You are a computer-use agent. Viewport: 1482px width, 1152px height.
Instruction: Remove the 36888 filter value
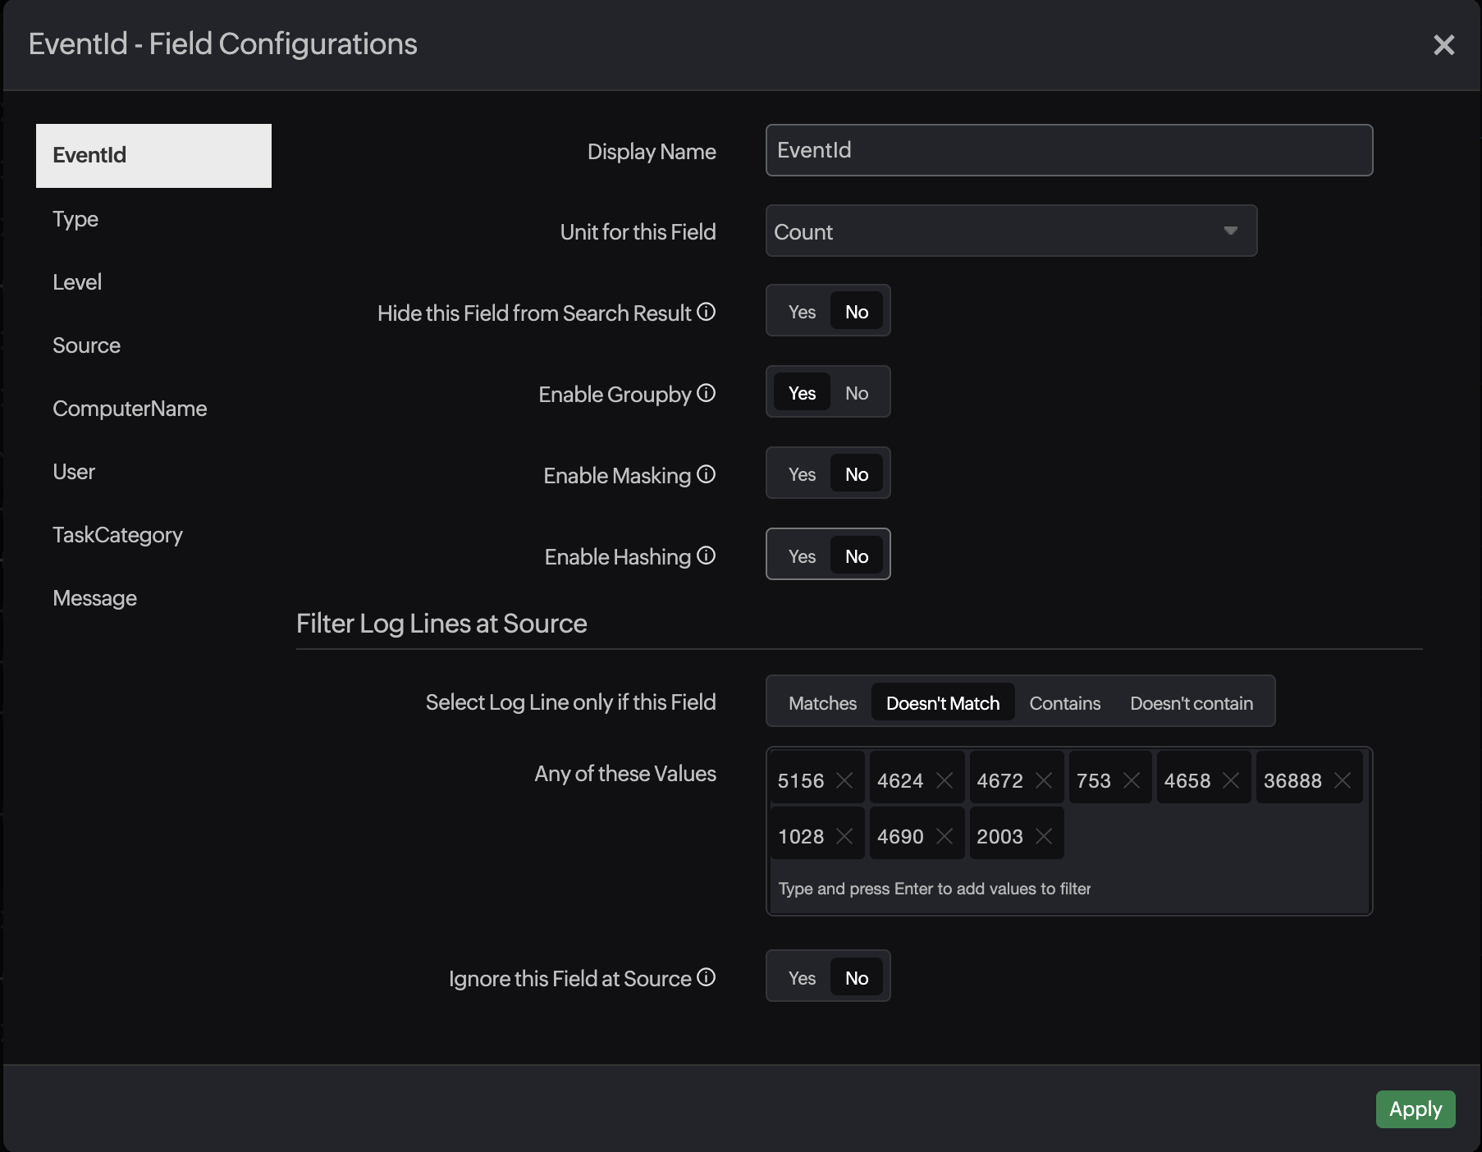(x=1342, y=780)
